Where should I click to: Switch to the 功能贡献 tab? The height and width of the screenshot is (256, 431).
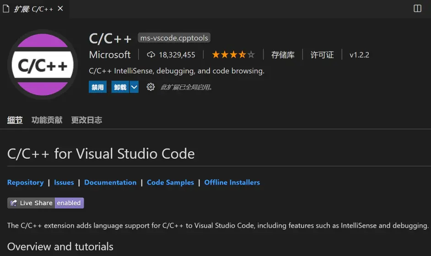(47, 120)
